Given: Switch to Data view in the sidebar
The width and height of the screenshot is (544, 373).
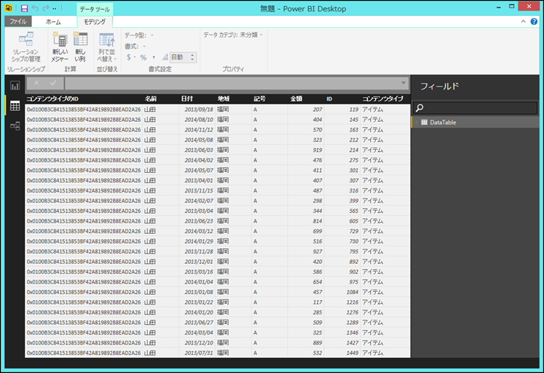Looking at the screenshot, I should (x=15, y=105).
